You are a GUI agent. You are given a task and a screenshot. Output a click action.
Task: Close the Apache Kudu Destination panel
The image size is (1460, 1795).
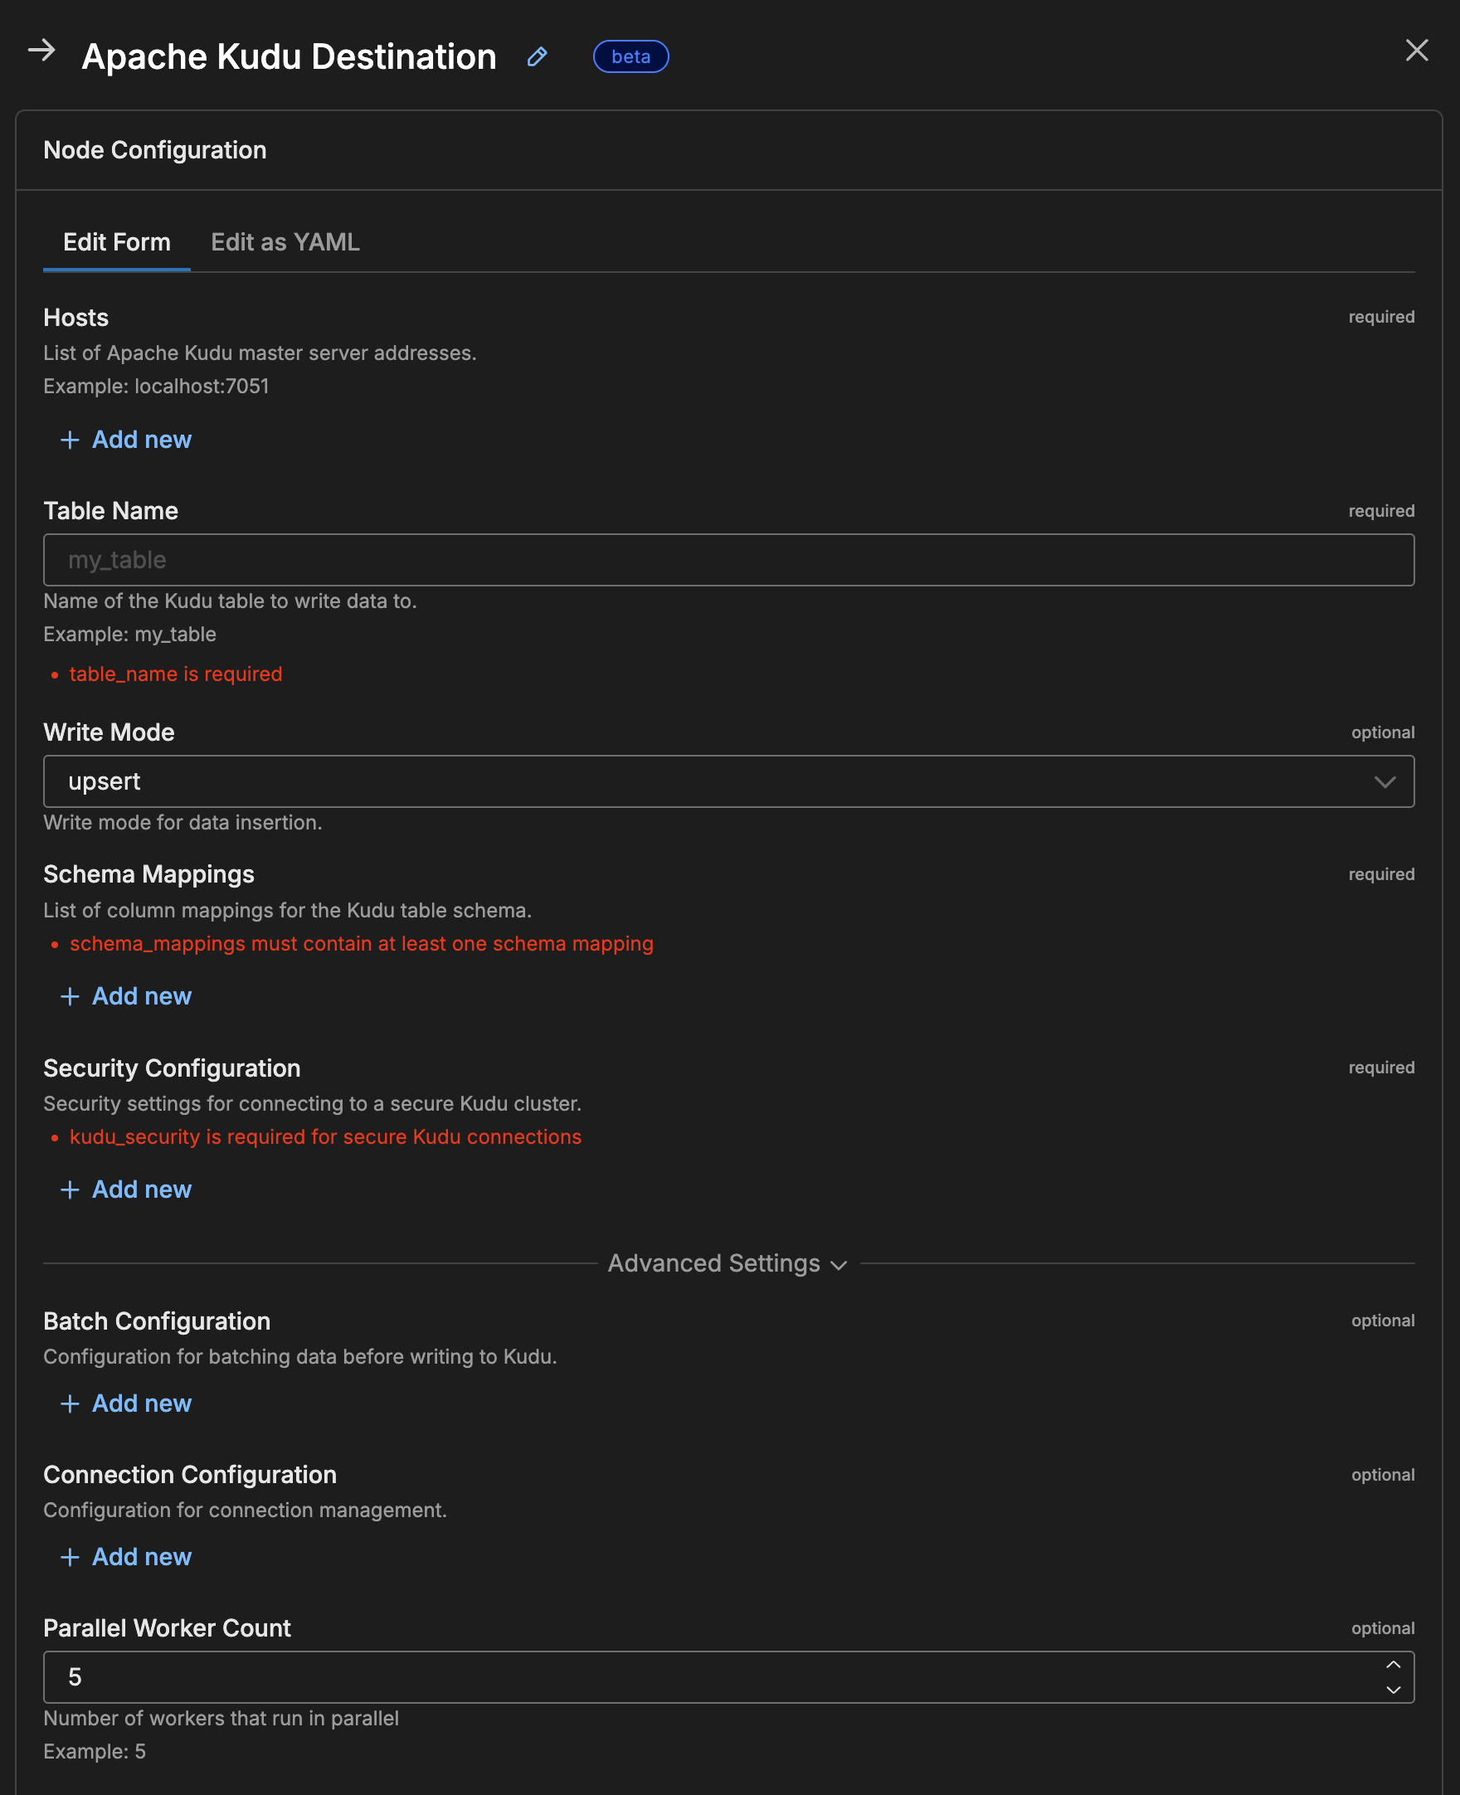click(x=1417, y=51)
